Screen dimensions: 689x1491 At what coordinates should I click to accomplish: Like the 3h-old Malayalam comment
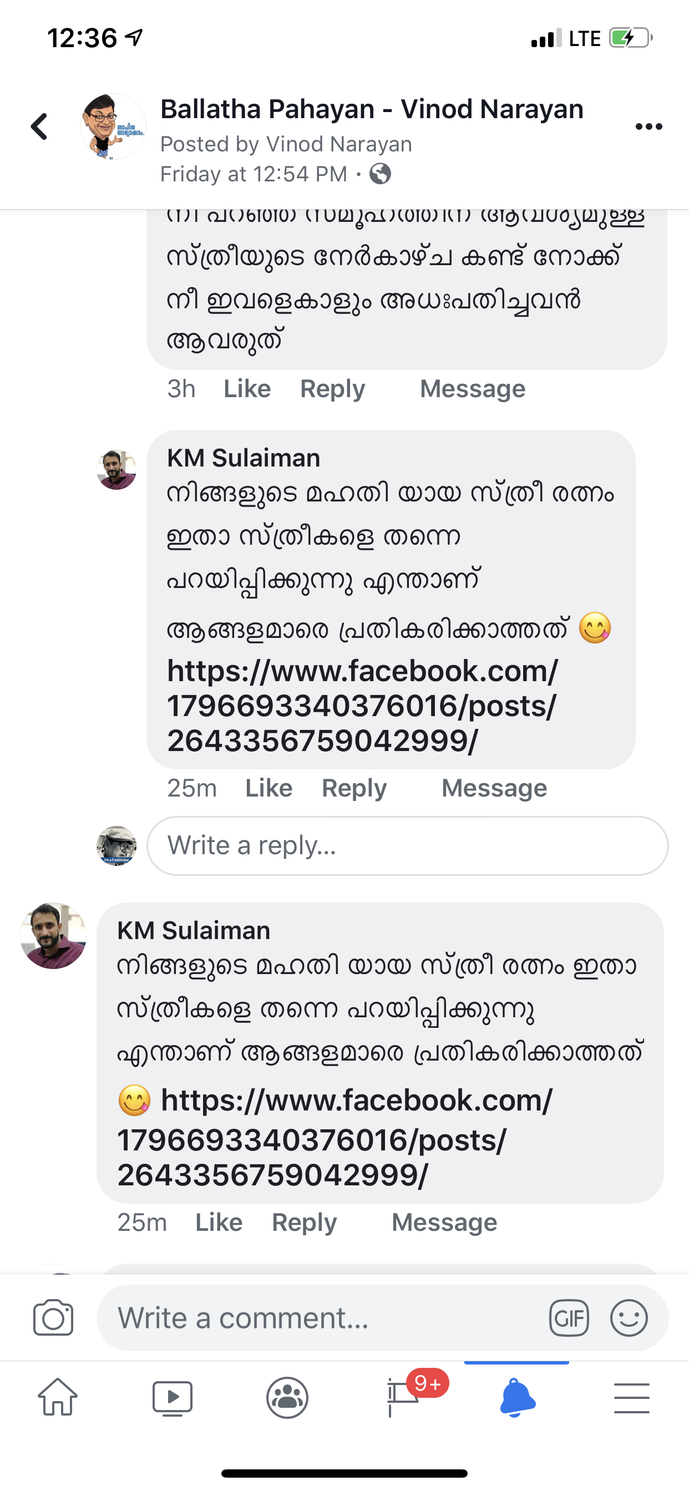point(247,389)
